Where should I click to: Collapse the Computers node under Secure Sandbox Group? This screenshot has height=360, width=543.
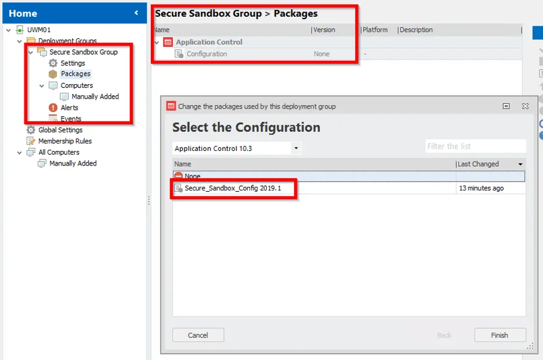[42, 86]
